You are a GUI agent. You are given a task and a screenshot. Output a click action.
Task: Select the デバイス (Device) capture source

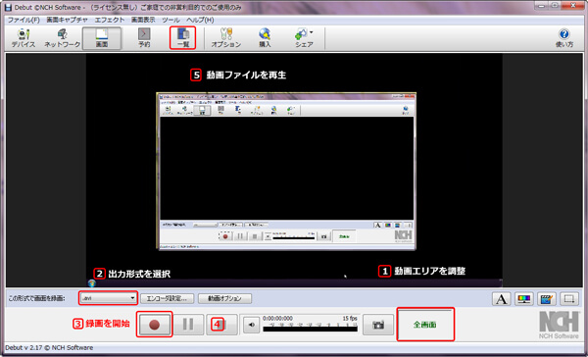click(x=24, y=38)
